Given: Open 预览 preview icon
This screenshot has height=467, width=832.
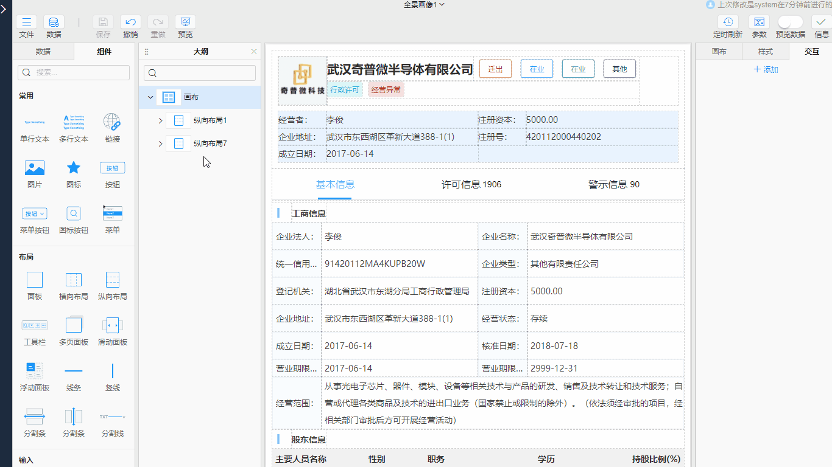Looking at the screenshot, I should 185,22.
